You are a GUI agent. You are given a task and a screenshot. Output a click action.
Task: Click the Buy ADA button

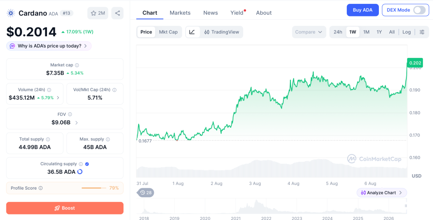[362, 10]
